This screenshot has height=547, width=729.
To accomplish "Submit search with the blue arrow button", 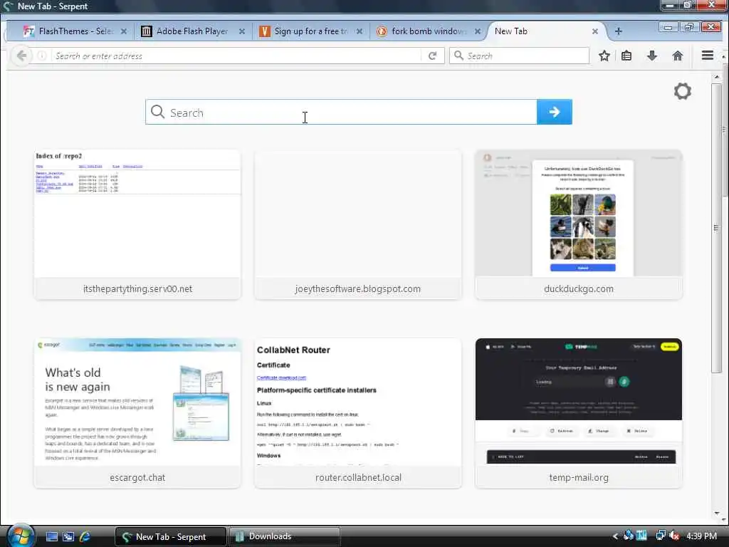I will [554, 112].
